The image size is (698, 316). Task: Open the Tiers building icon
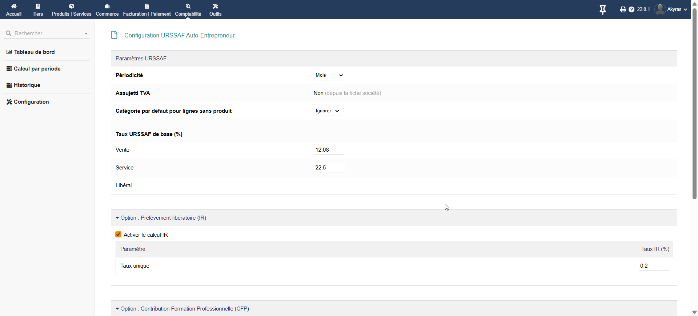coord(38,6)
